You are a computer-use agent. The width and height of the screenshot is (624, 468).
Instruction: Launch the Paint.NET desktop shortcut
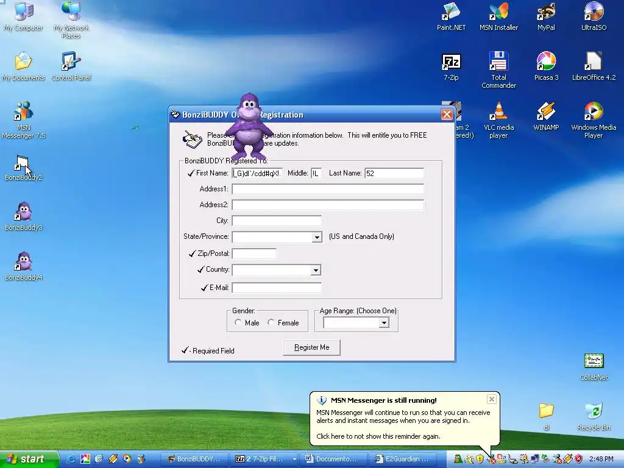click(x=451, y=16)
